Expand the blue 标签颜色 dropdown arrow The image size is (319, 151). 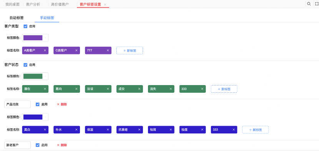point(45,117)
